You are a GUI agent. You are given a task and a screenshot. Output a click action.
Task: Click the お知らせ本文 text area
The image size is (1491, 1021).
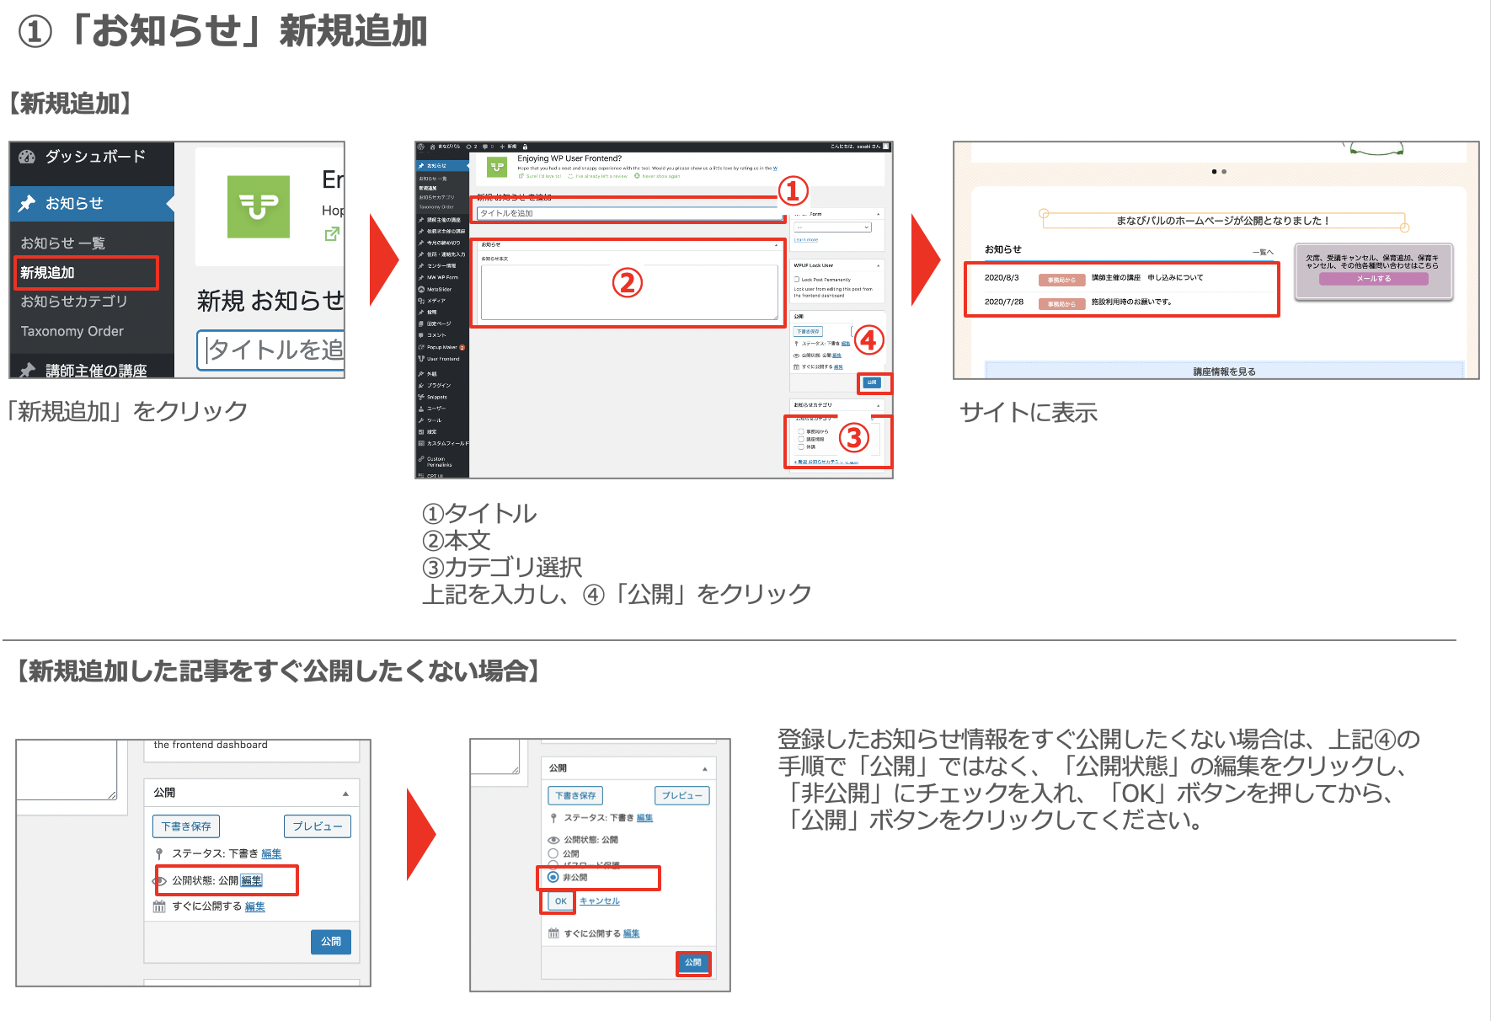(x=629, y=292)
